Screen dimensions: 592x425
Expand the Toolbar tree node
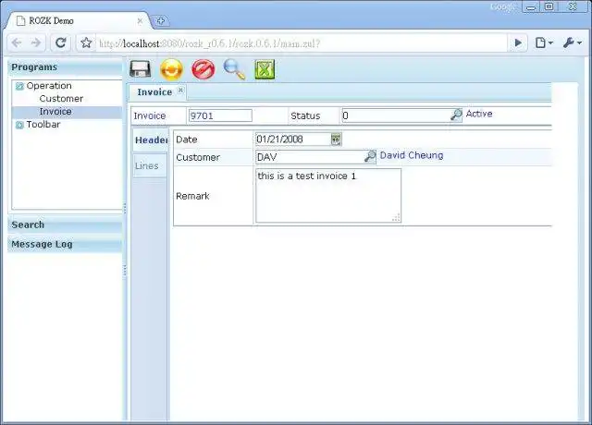pos(19,125)
